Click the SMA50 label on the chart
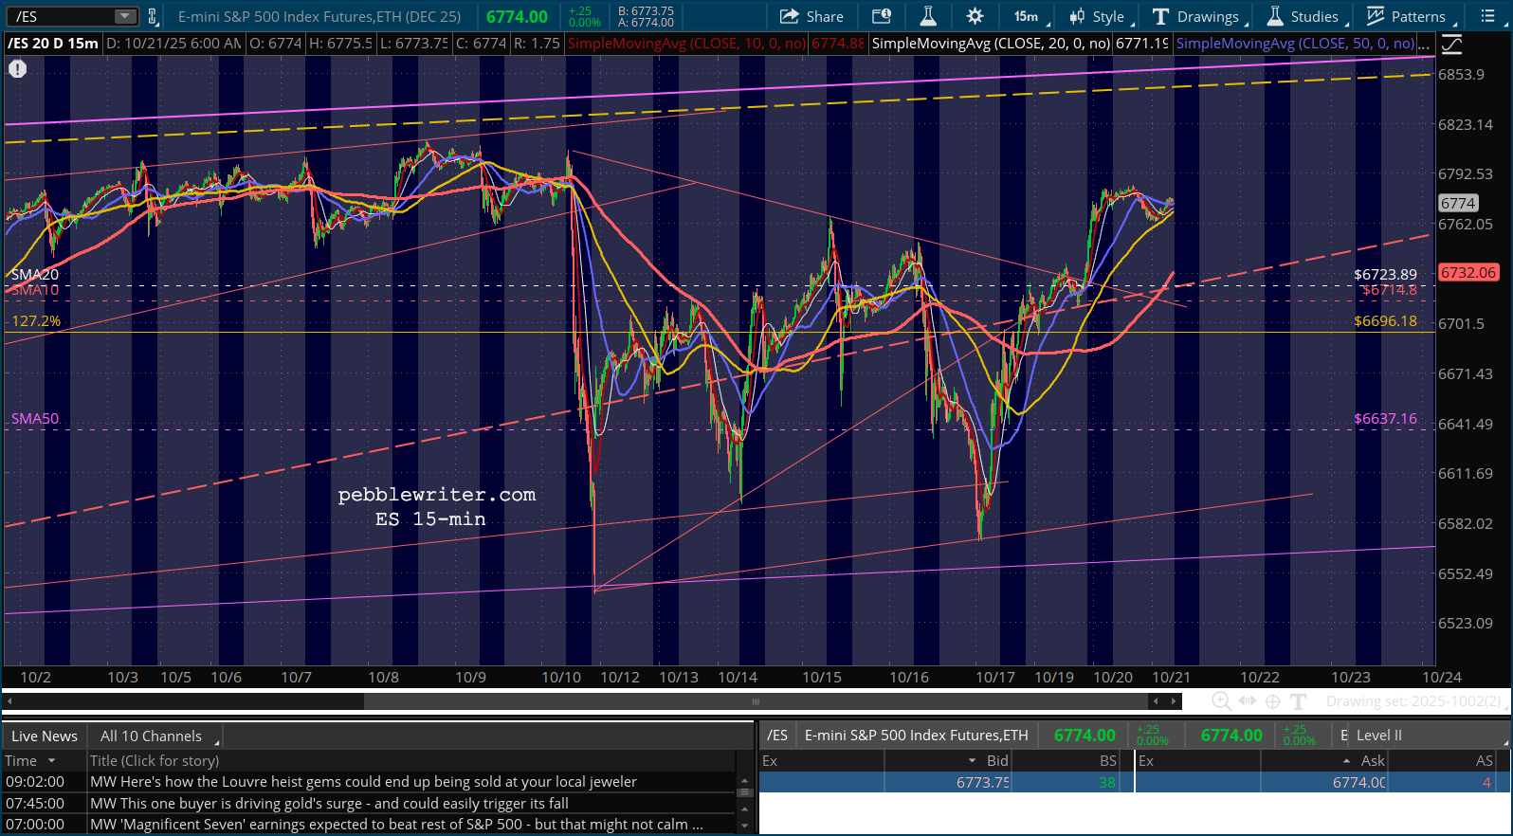Image resolution: width=1513 pixels, height=836 pixels. [35, 419]
